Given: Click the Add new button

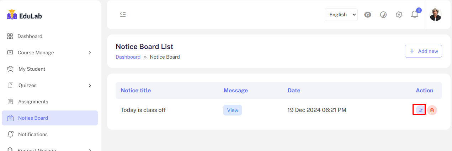Looking at the screenshot, I should pyautogui.click(x=423, y=51).
